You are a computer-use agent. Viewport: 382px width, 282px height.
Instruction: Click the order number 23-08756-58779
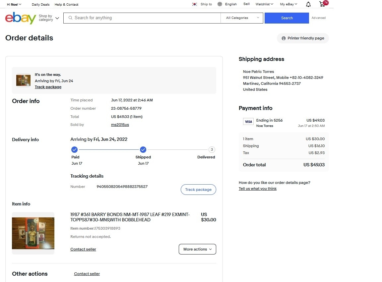pyautogui.click(x=126, y=108)
